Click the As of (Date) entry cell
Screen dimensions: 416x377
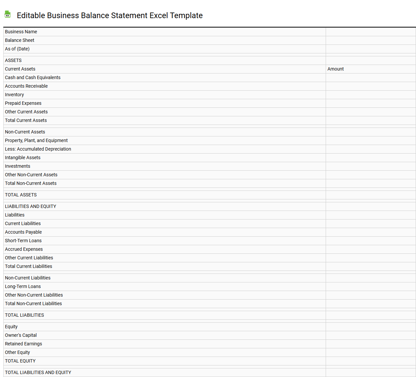(x=371, y=49)
